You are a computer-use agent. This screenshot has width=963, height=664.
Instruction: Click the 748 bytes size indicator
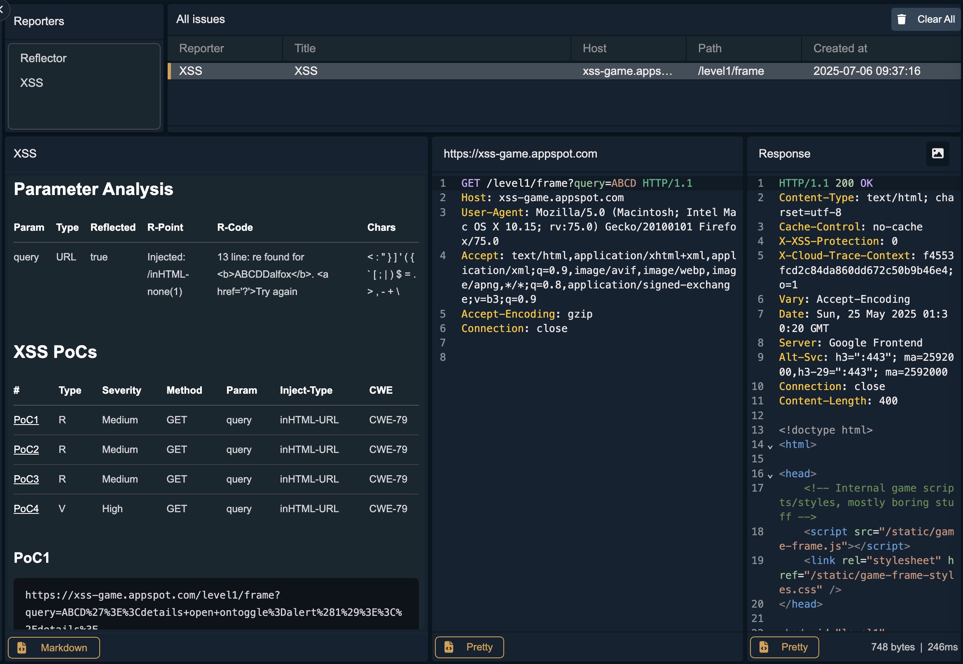tap(893, 647)
